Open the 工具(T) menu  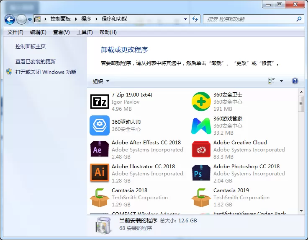[x=85, y=32]
